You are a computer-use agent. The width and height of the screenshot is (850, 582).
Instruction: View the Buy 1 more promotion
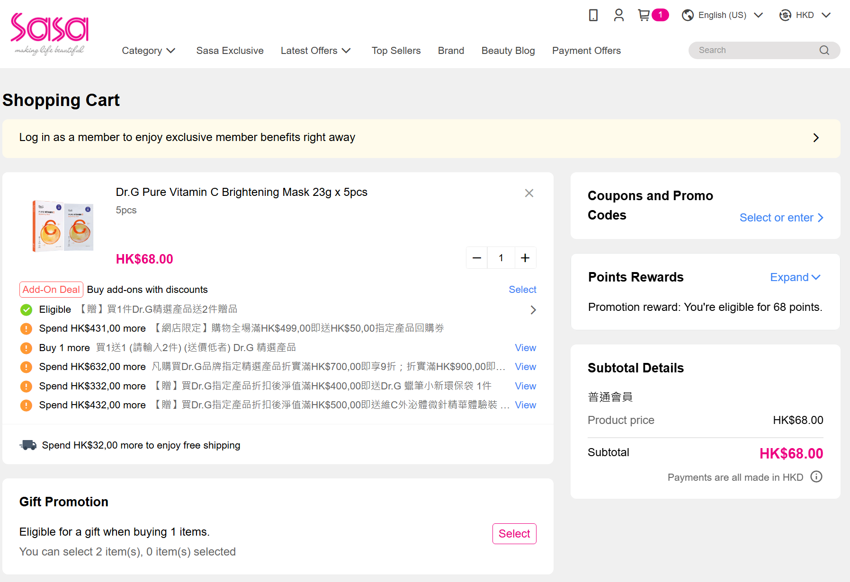click(526, 348)
